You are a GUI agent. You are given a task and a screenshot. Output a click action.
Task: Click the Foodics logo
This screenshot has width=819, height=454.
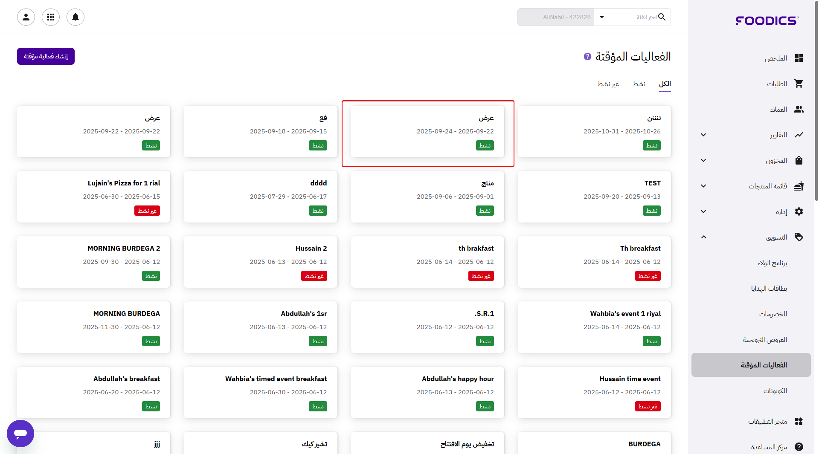(x=767, y=20)
